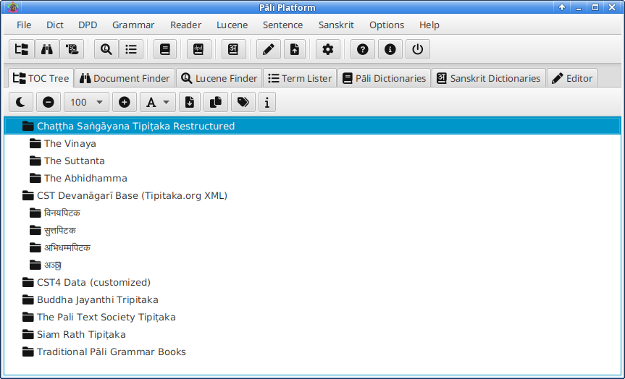Decrease font size with minus button

(49, 102)
